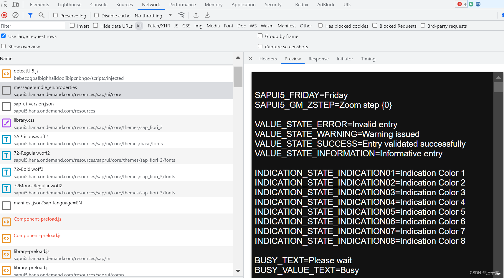Select manifest.json request icon
This screenshot has width=504, height=278.
[x=6, y=206]
